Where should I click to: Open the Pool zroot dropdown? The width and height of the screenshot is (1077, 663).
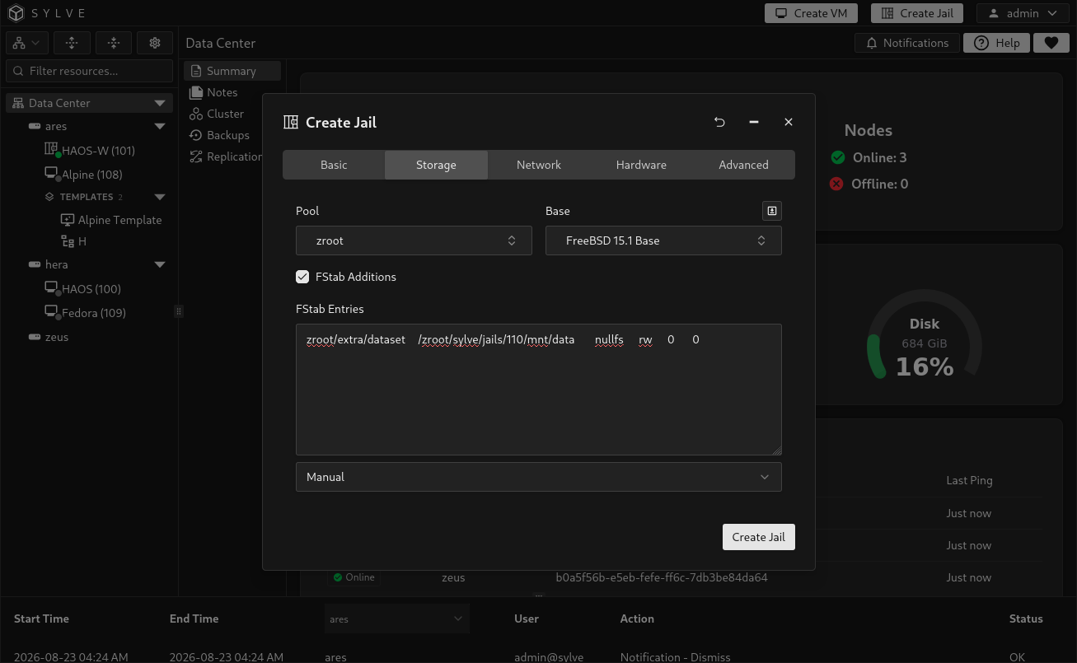tap(414, 240)
